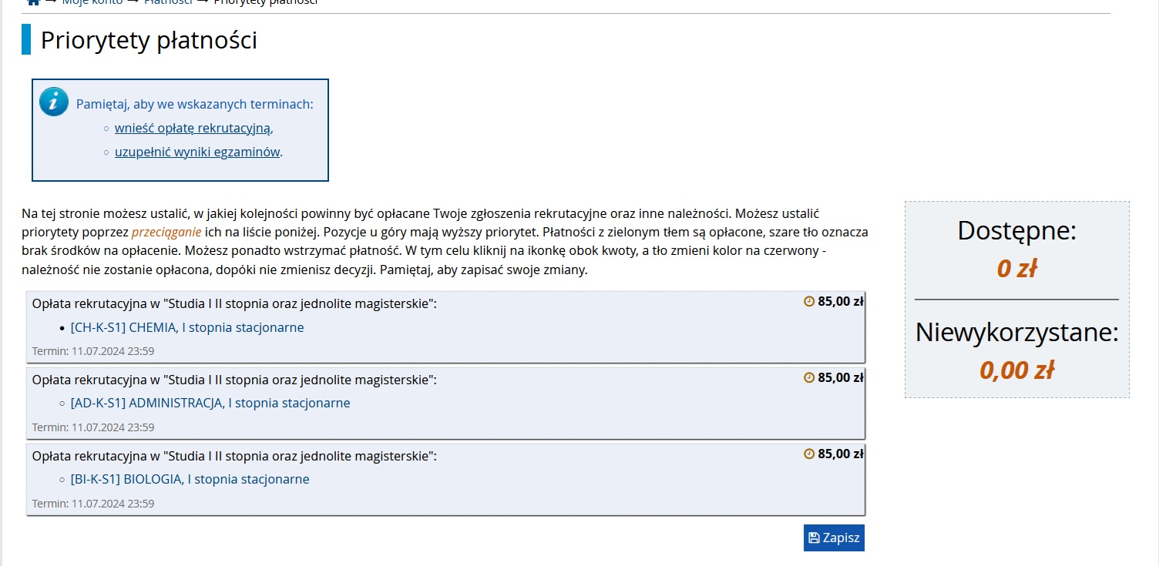
Task: Select the CHEMIA payment row's deadline text
Action: (x=93, y=351)
